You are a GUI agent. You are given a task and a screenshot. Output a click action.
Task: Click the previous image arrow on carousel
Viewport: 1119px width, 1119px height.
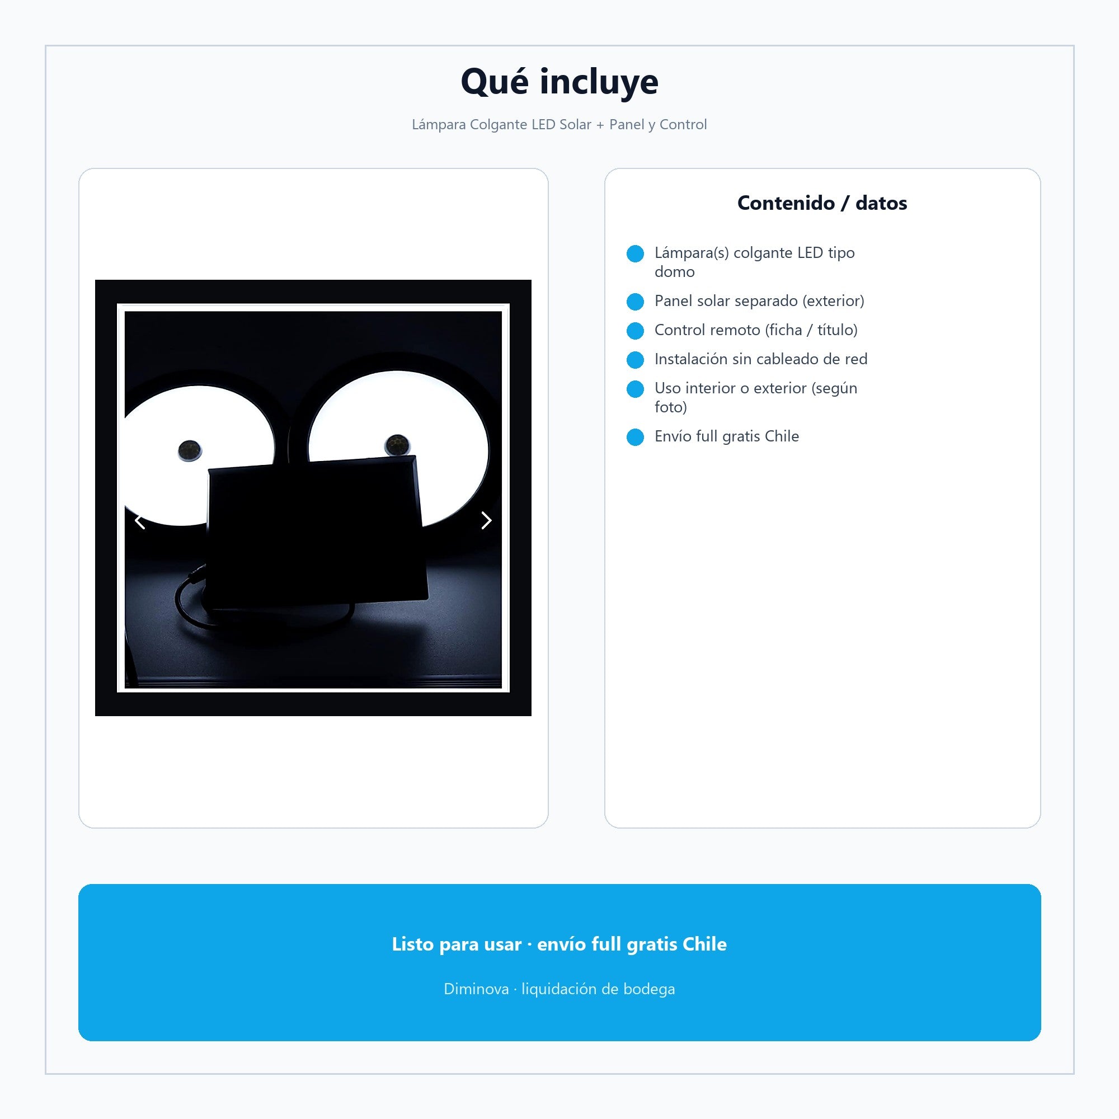pos(139,521)
